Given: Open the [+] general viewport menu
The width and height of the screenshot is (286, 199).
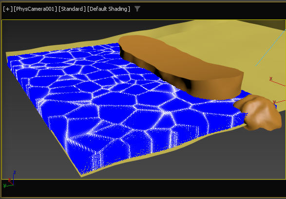Looking at the screenshot, I should 8,9.
